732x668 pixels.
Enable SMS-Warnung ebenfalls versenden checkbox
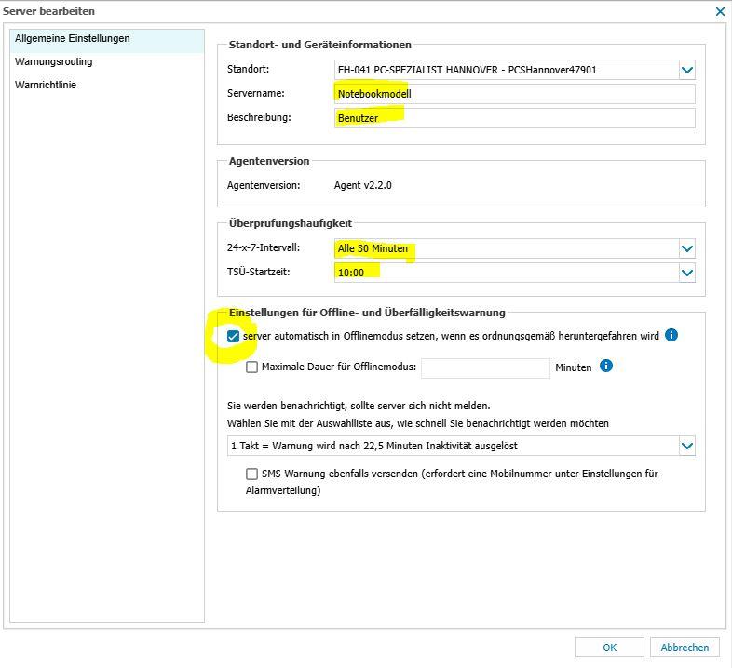251,474
